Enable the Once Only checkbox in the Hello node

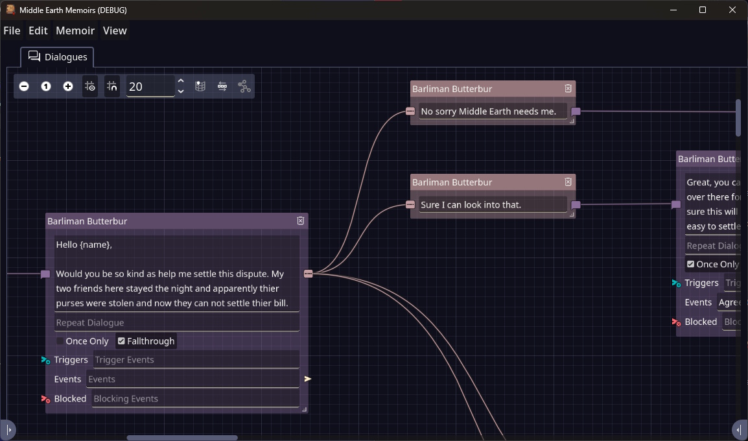60,341
